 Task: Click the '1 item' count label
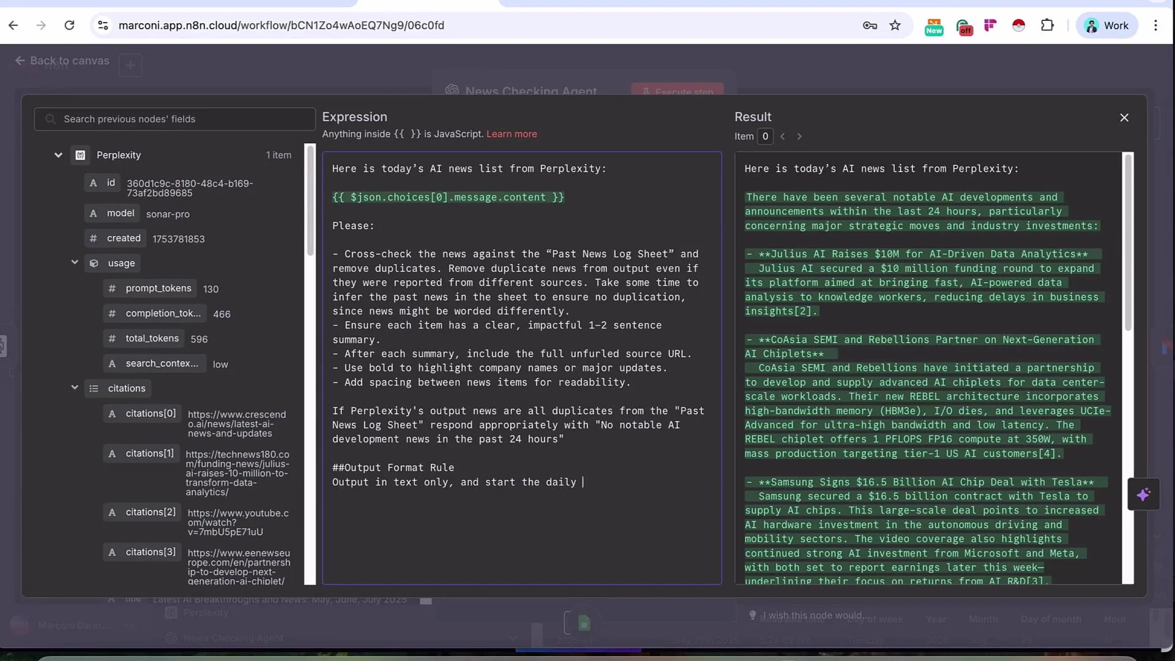(278, 155)
